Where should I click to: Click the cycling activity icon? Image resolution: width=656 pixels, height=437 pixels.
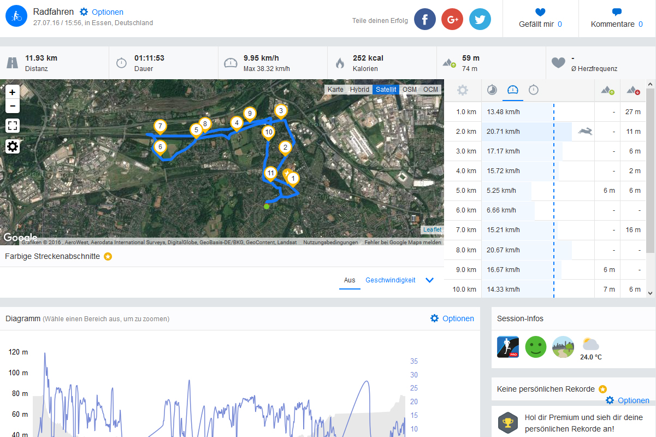16,16
